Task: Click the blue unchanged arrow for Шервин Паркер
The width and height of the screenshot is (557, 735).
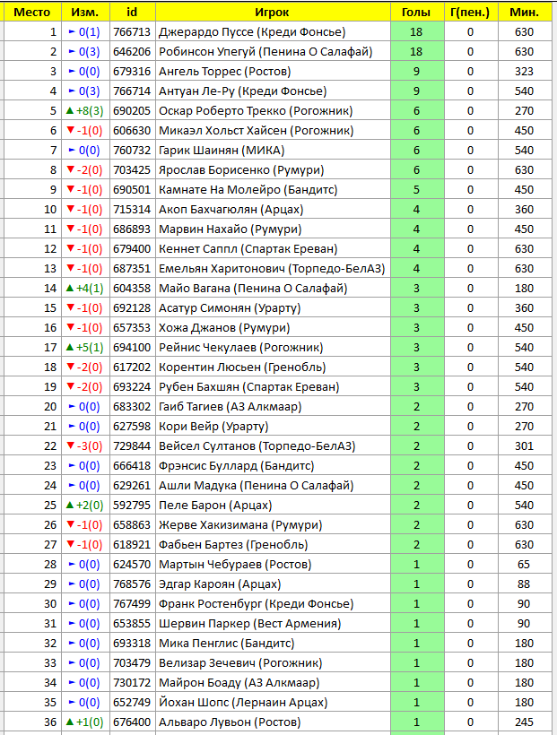Action: (72, 624)
